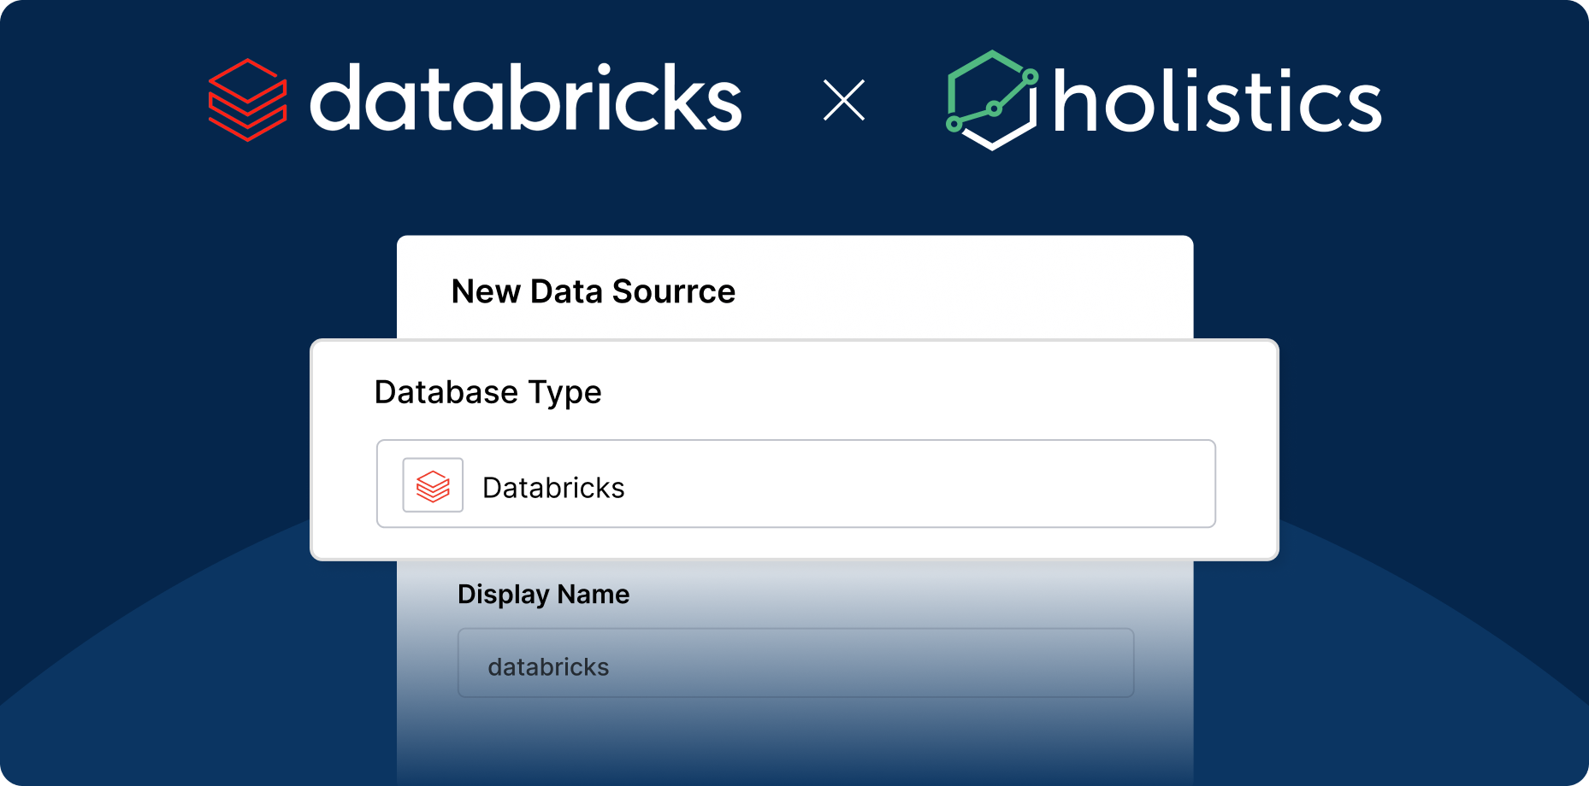
Task: Click the green Holistics hexagon logo icon
Action: tap(992, 100)
